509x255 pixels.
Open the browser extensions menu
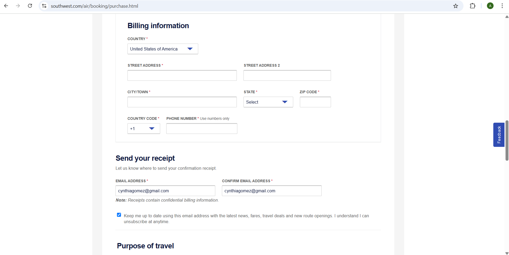pyautogui.click(x=473, y=6)
